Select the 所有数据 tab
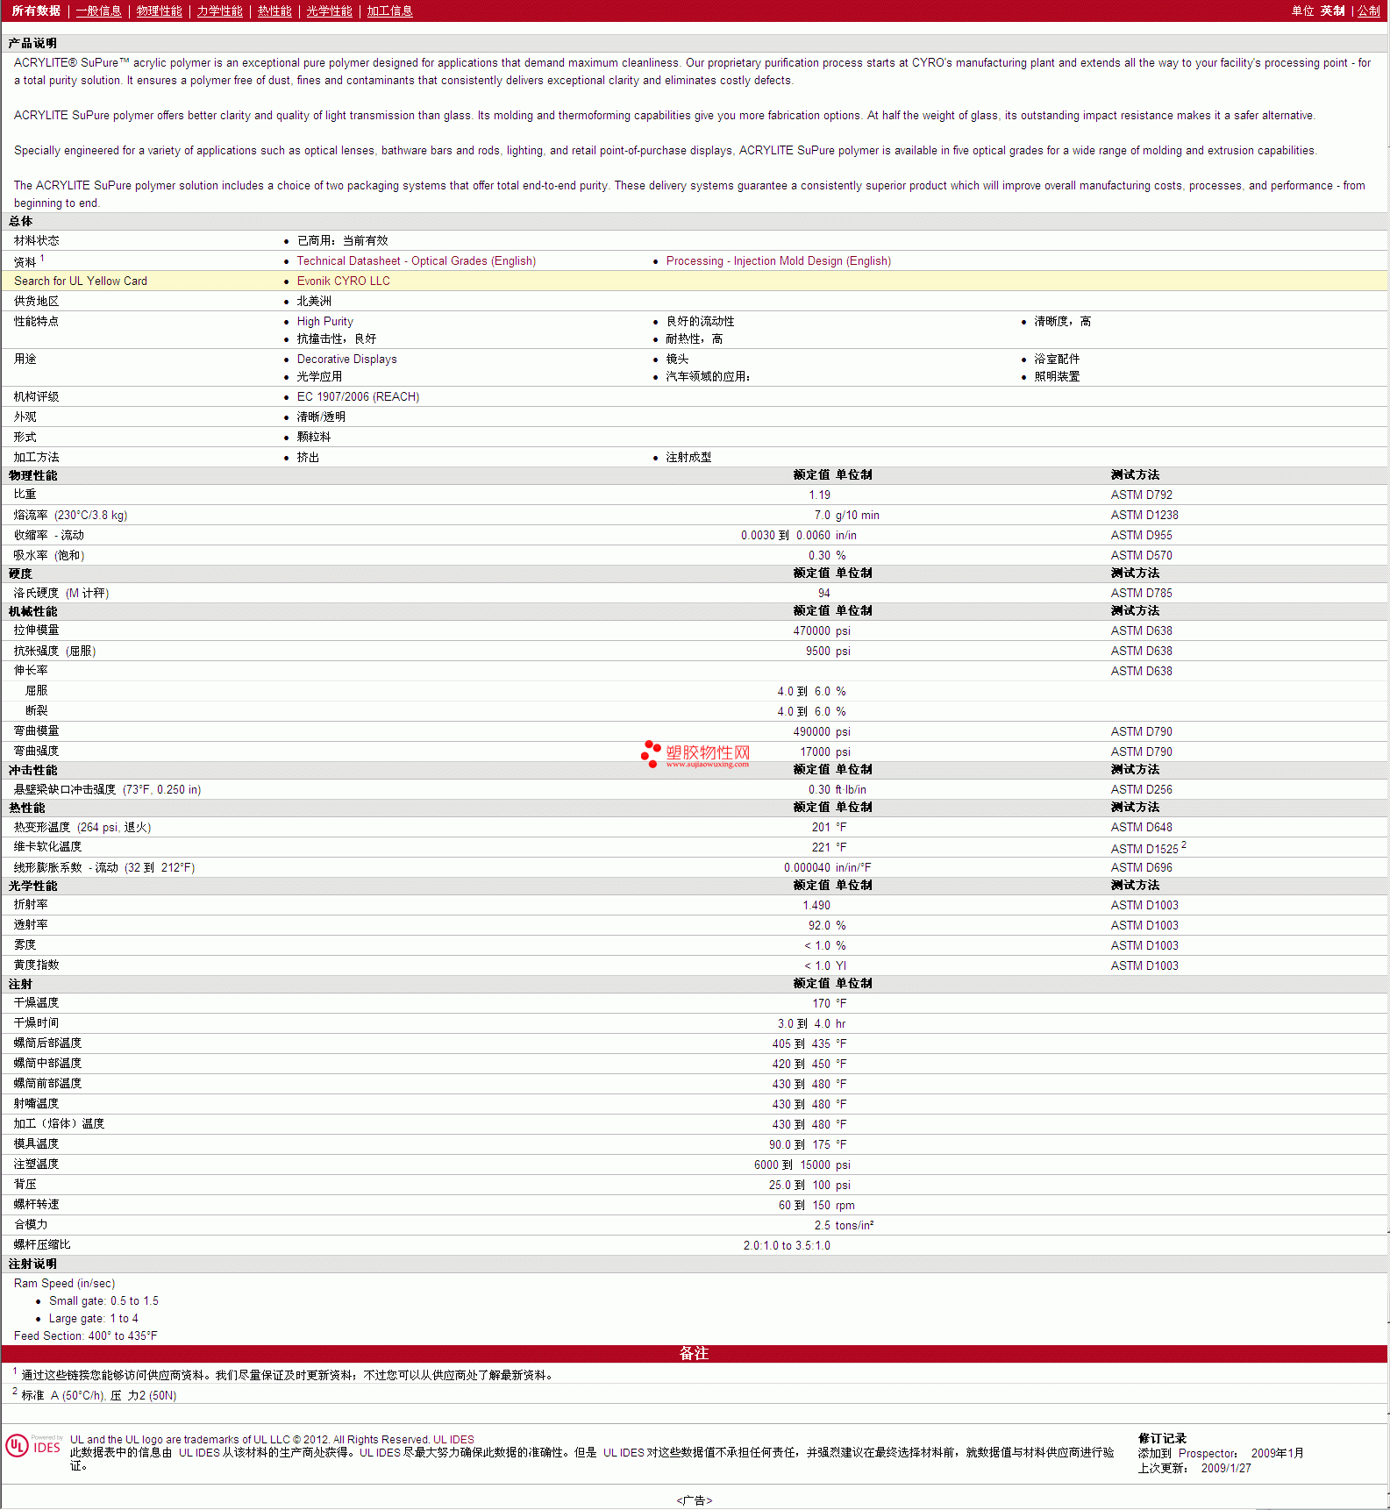 click(x=36, y=11)
